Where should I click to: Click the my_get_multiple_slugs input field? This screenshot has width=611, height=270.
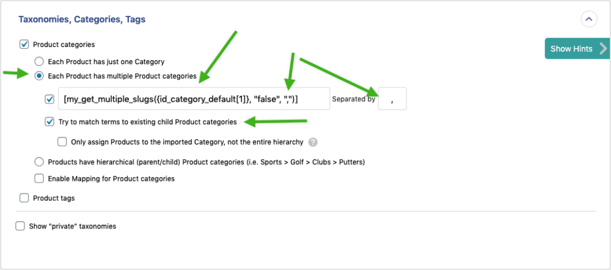194,99
